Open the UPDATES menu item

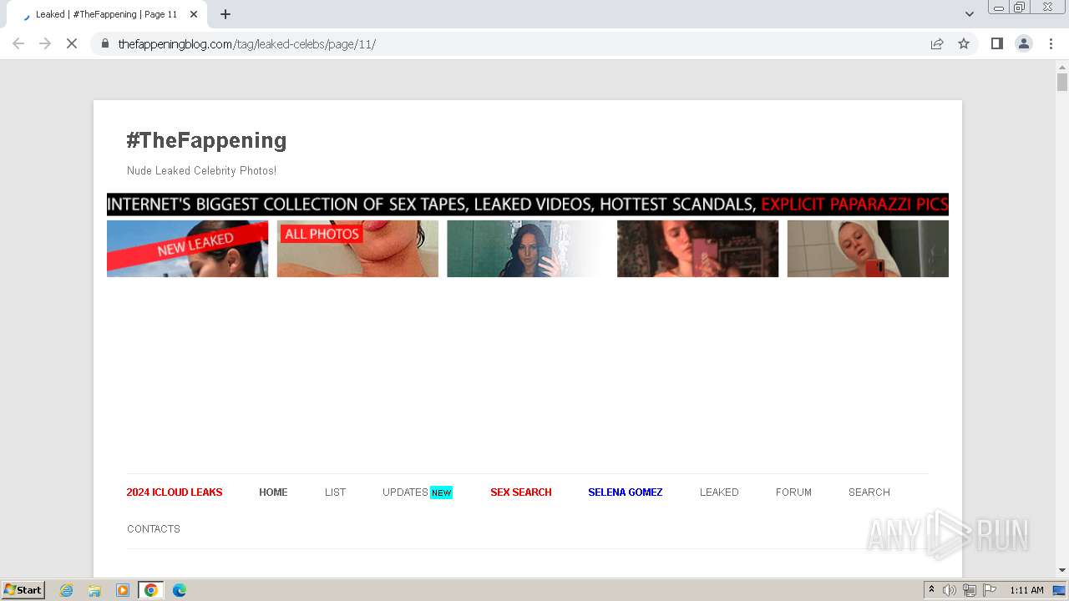[x=405, y=492]
